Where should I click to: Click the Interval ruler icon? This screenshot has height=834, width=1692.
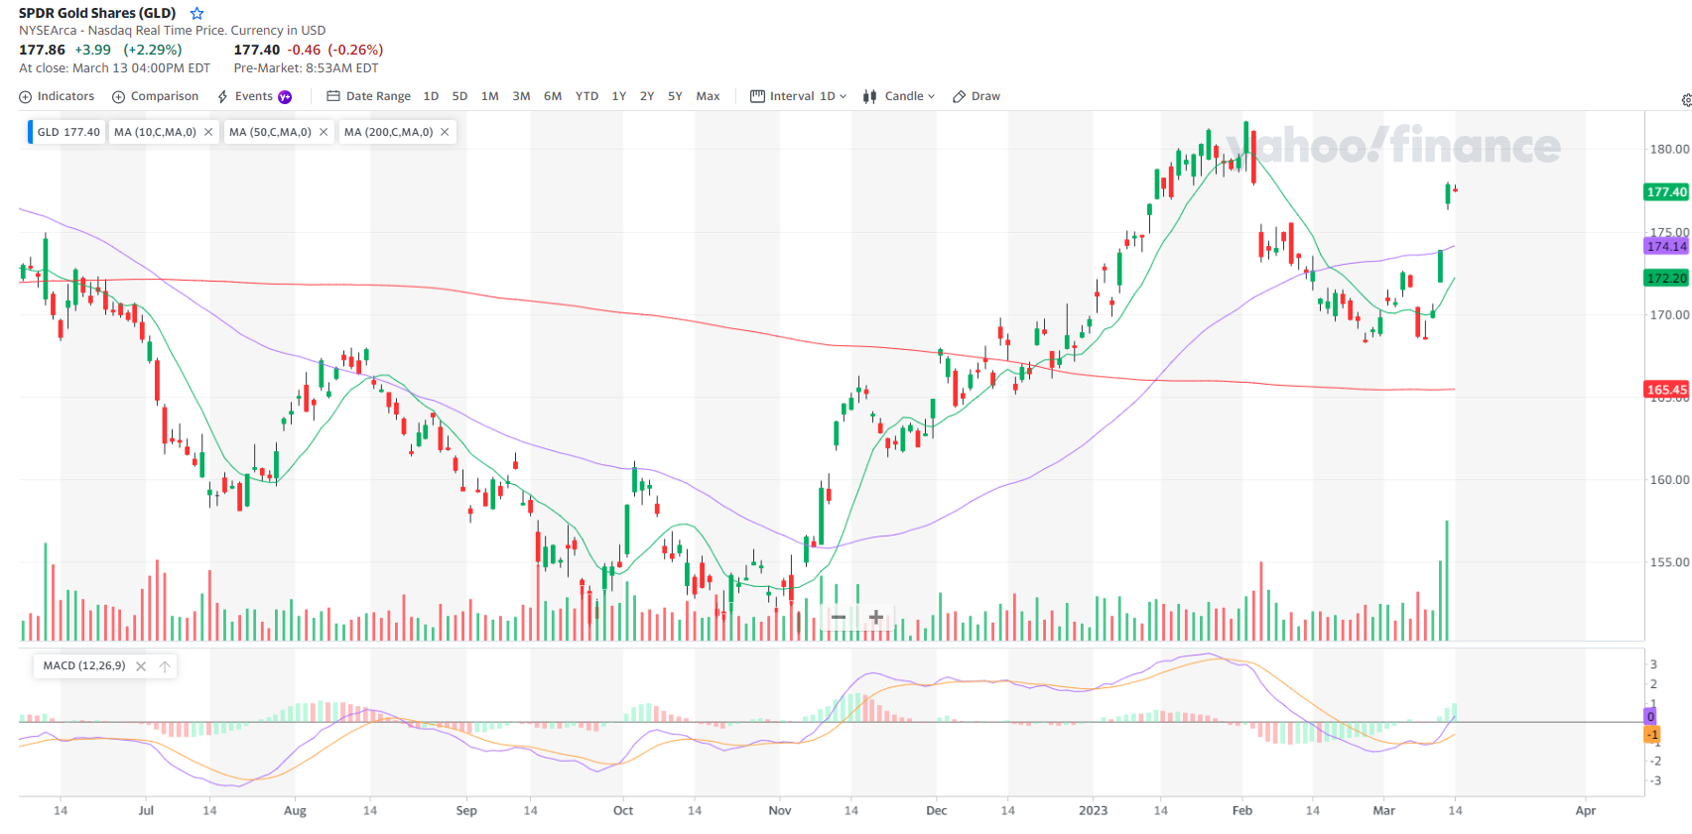[757, 96]
